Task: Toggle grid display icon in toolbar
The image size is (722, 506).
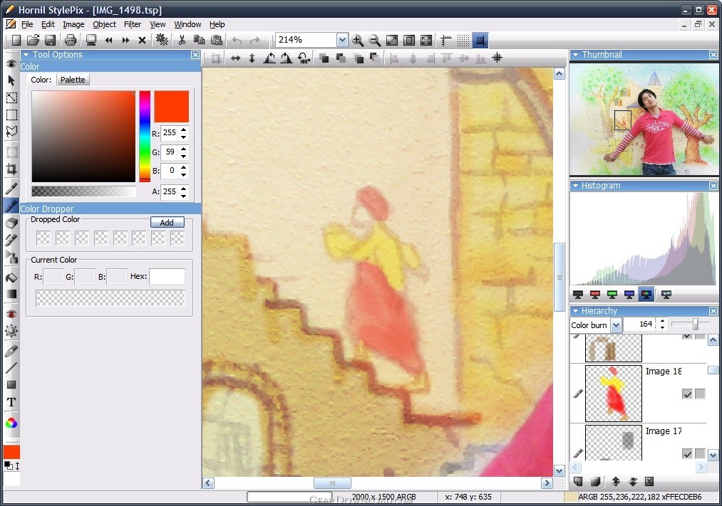Action: click(463, 41)
